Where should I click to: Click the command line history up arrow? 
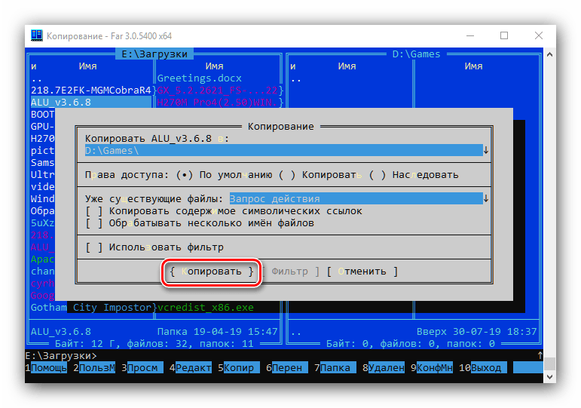click(540, 355)
